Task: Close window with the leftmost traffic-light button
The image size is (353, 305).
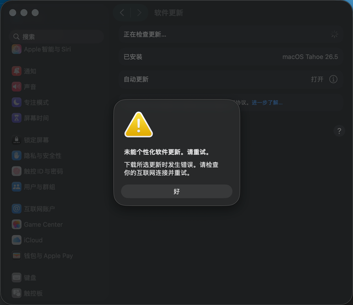Action: 13,13
